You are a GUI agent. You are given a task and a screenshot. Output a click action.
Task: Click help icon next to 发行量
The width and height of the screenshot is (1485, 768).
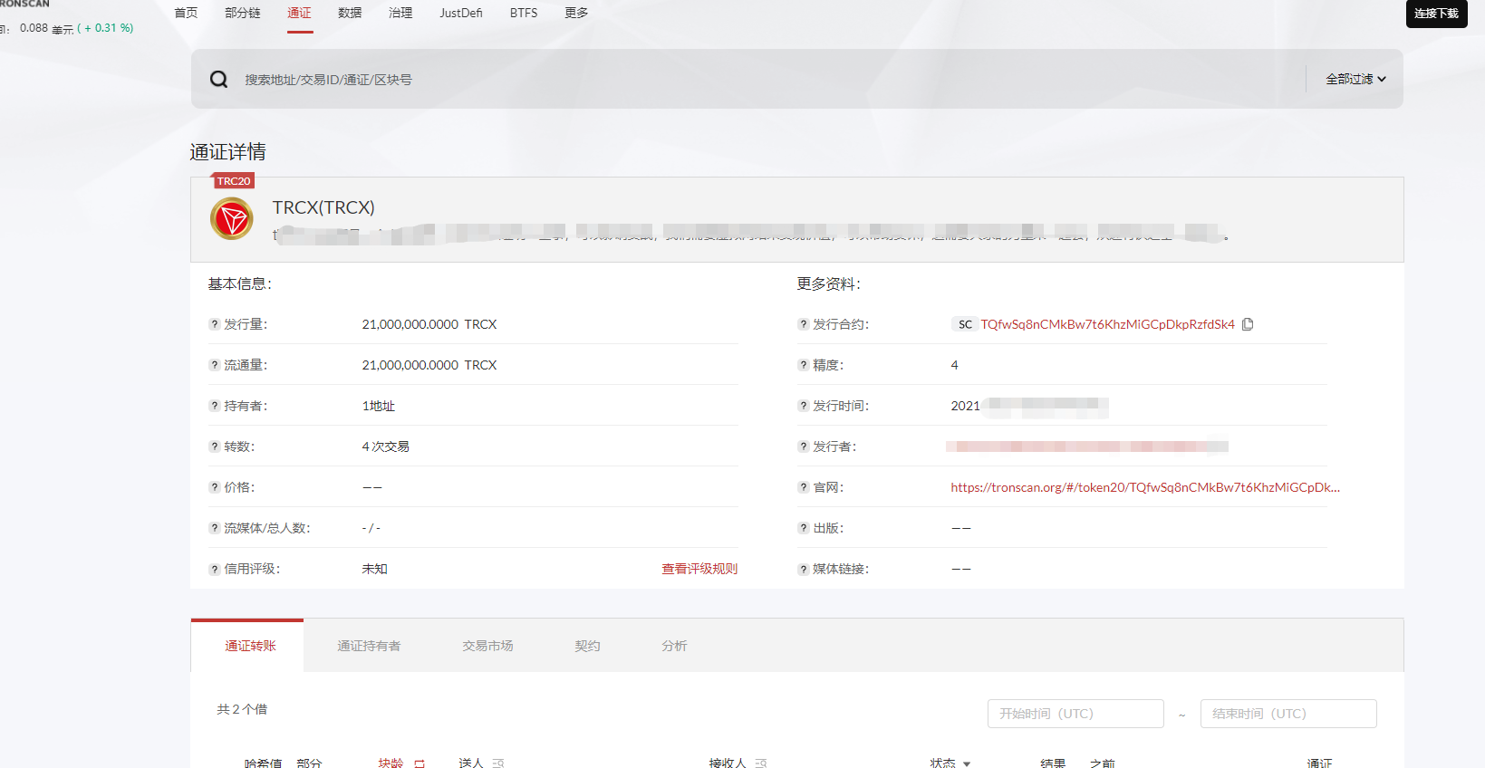click(215, 324)
